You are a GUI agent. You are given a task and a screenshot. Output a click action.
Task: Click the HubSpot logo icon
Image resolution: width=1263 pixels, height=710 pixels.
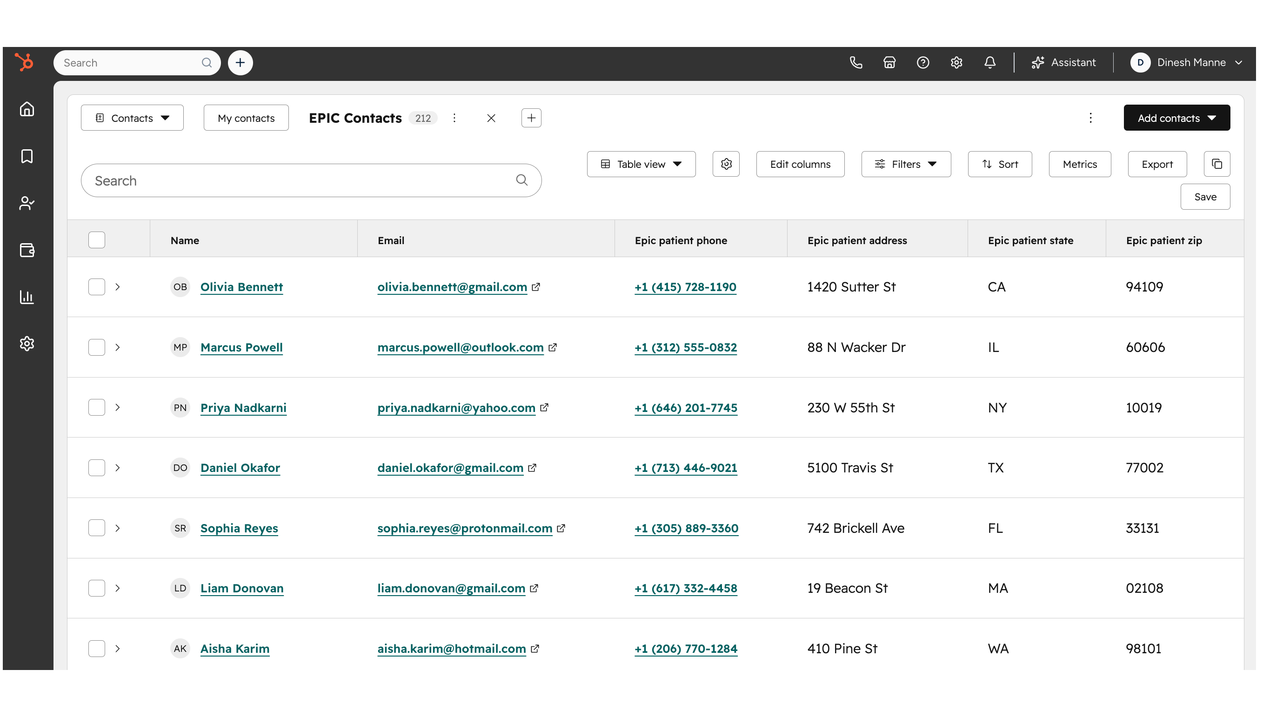click(x=24, y=62)
